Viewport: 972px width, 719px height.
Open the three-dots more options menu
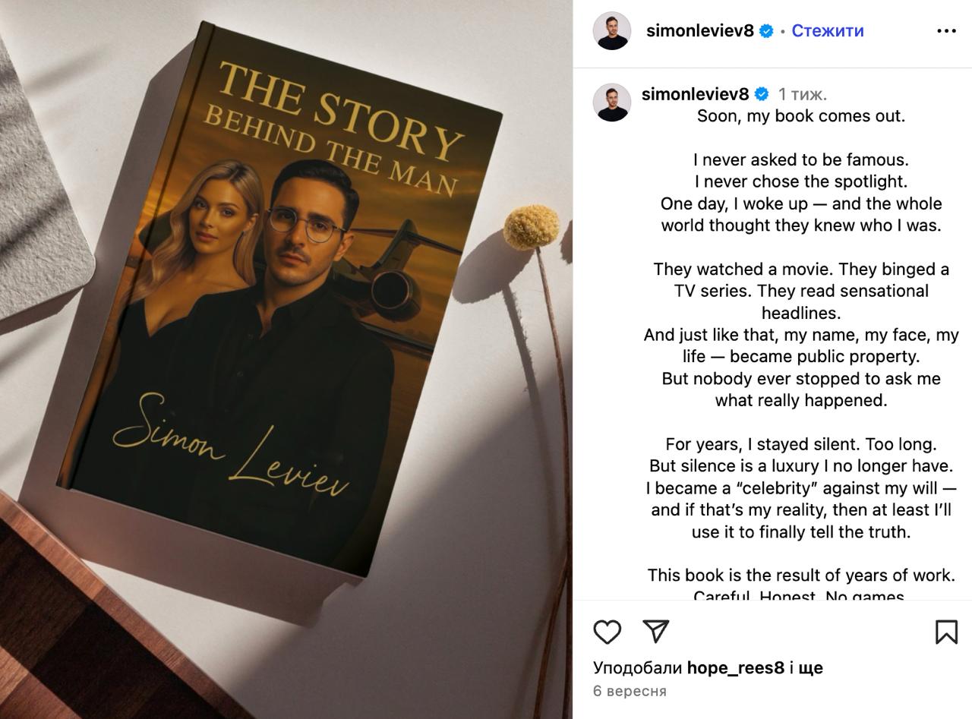pos(946,31)
